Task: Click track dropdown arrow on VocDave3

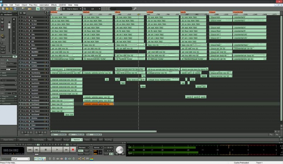Action: [48, 104]
